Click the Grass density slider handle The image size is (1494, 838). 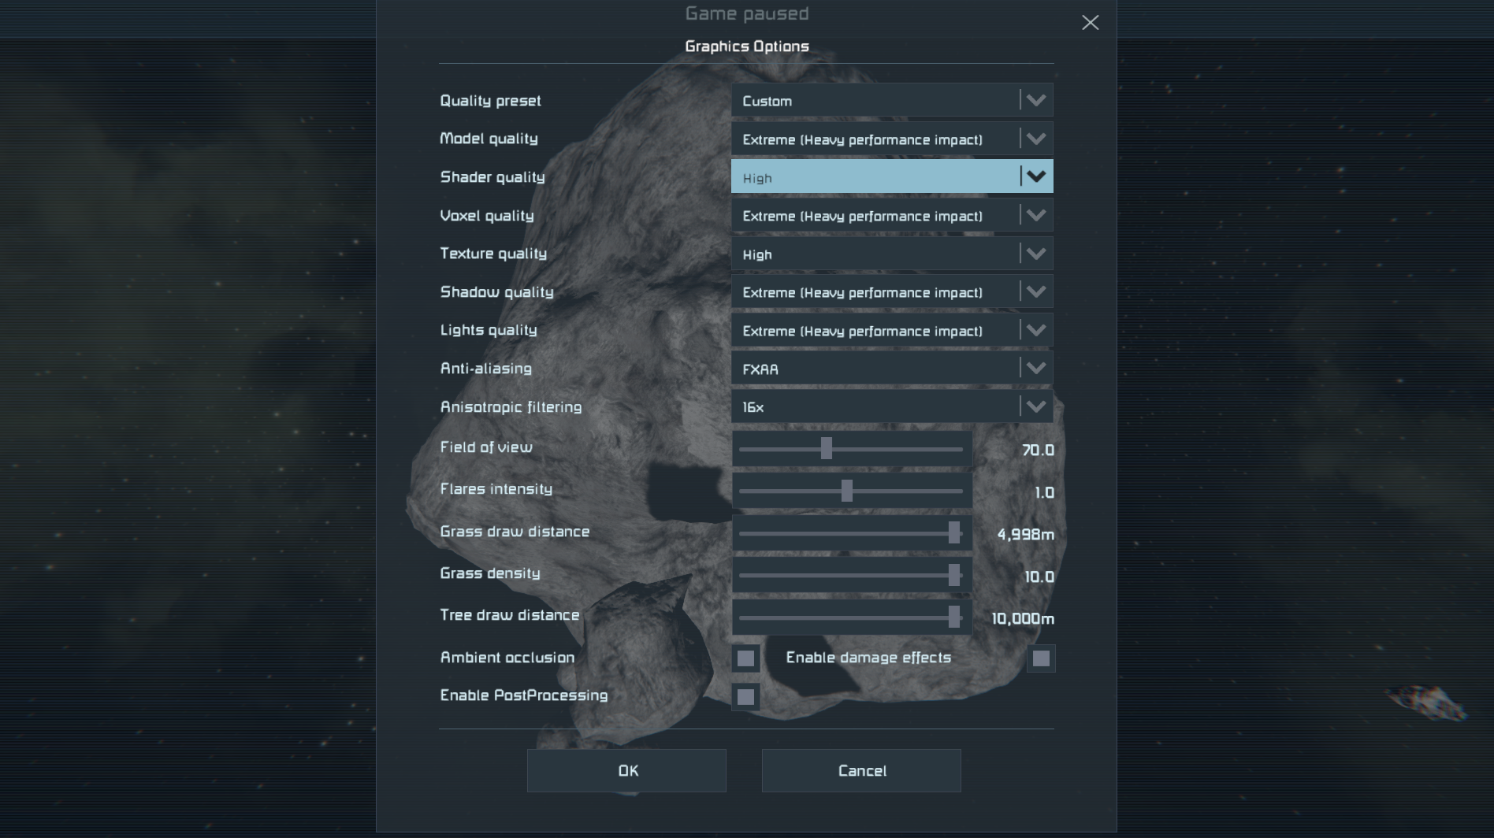coord(954,576)
